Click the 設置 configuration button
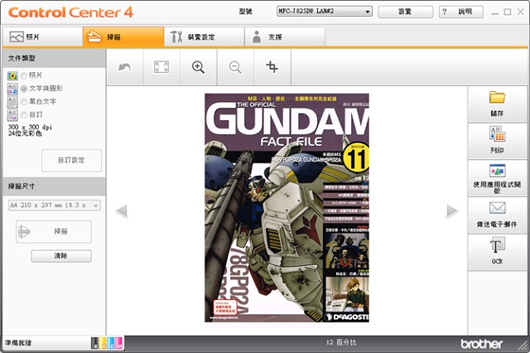 tap(405, 12)
